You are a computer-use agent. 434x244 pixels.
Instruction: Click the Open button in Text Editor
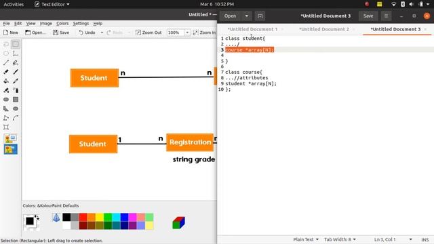(231, 16)
